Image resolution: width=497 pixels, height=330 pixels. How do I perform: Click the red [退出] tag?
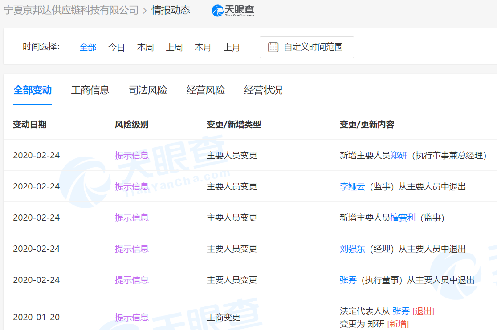pos(423,311)
